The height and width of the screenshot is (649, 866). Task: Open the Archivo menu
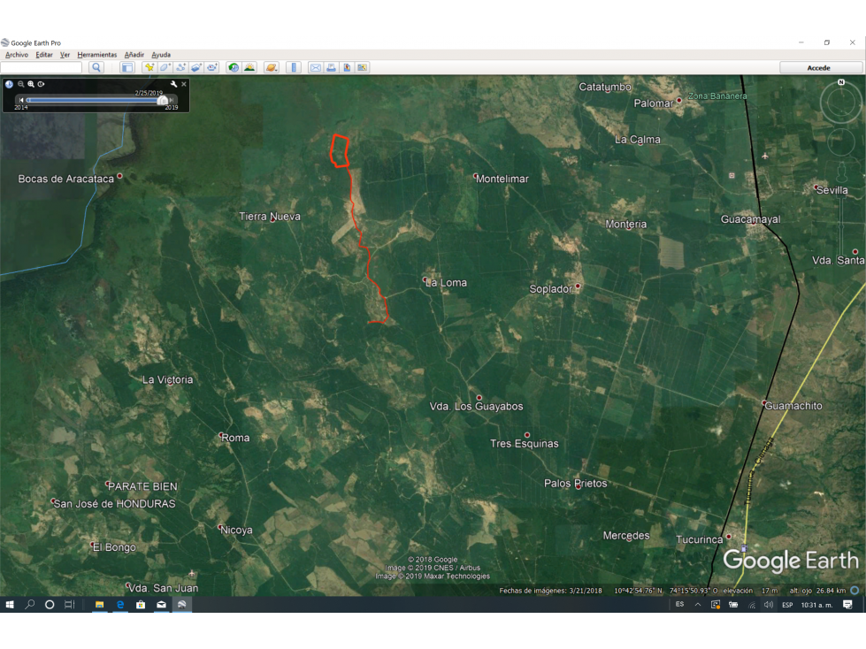click(x=17, y=55)
